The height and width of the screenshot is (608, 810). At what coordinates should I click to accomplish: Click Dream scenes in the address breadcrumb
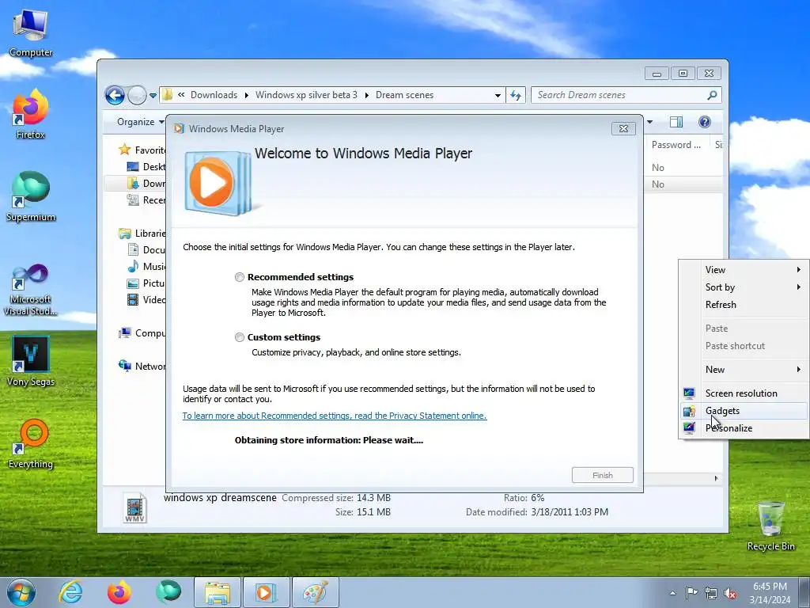(404, 95)
